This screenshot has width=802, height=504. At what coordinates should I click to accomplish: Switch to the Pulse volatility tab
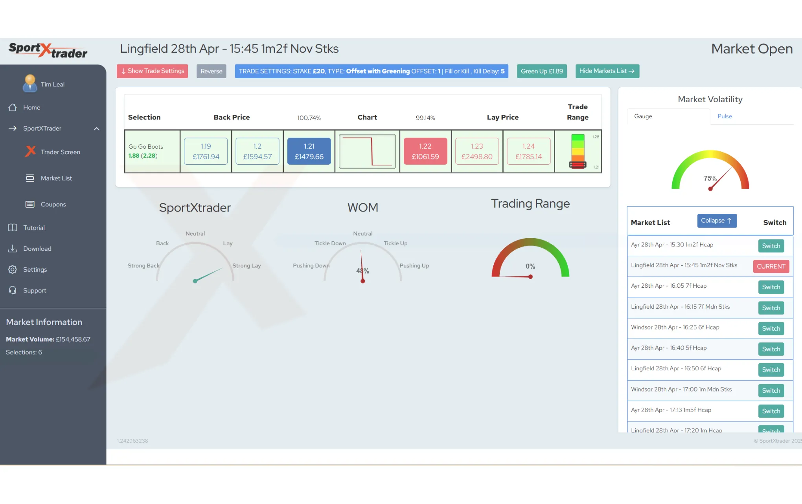pyautogui.click(x=725, y=116)
